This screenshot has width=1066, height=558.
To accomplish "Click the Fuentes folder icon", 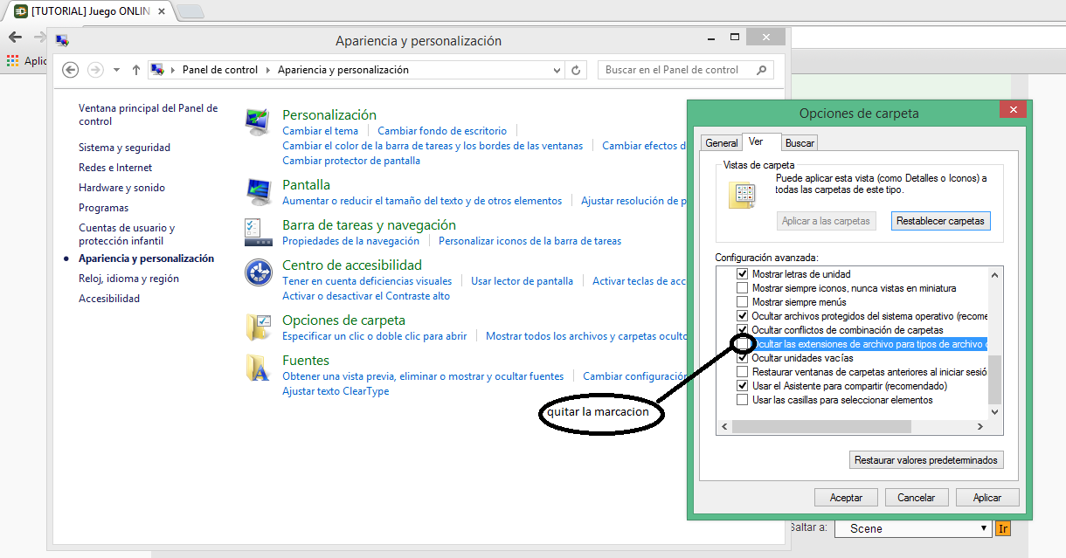I will click(x=257, y=368).
